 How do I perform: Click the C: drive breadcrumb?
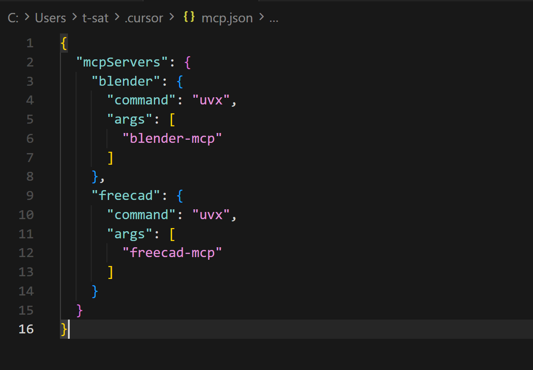[13, 18]
